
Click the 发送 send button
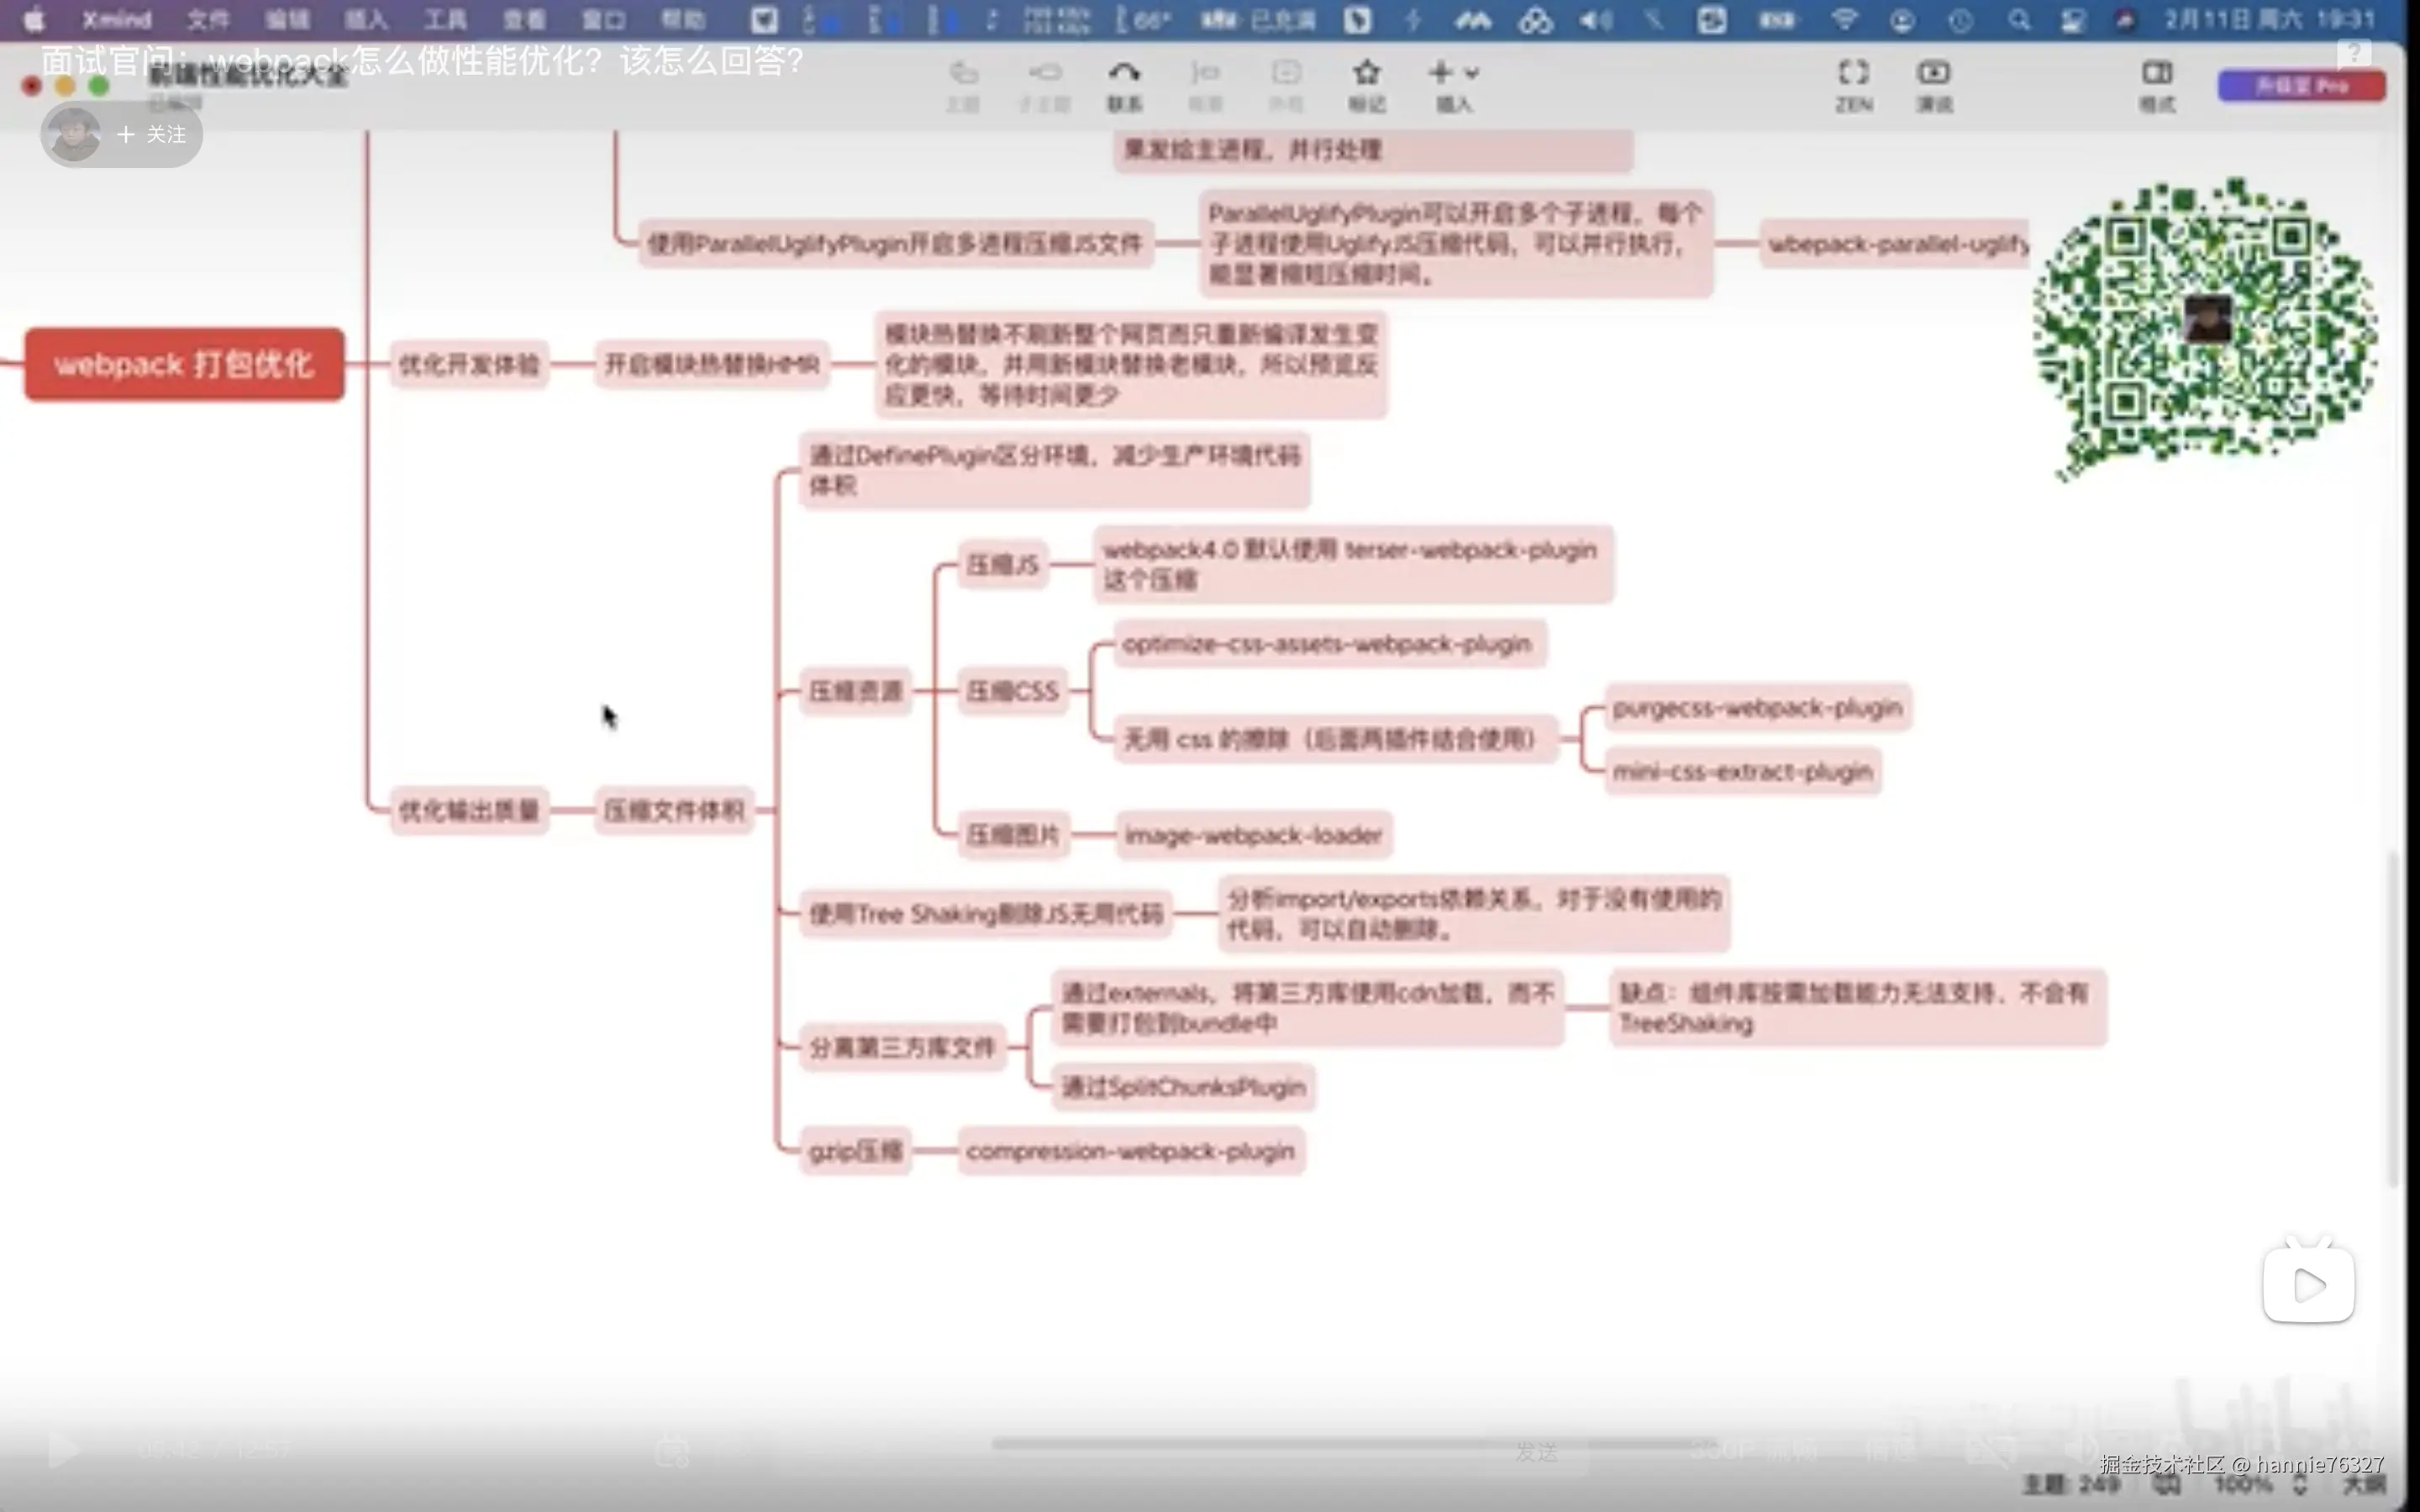point(1536,1452)
